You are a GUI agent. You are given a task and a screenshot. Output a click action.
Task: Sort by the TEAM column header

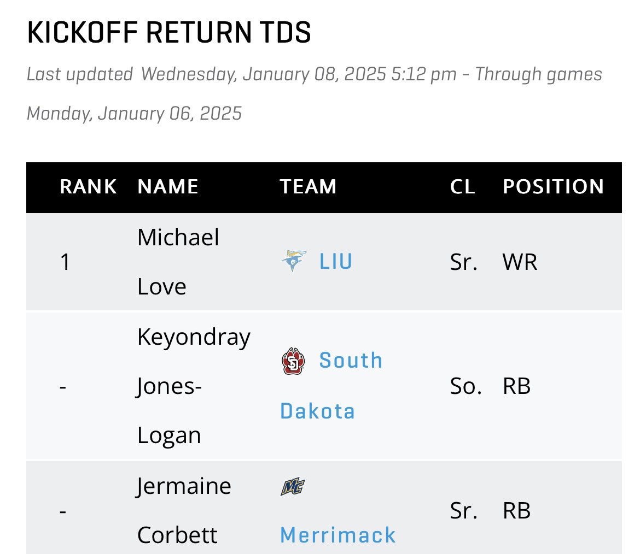(308, 187)
